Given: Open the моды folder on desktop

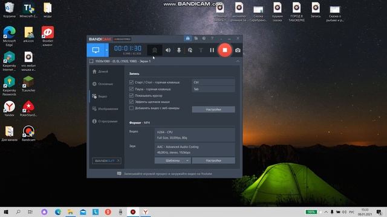Looking at the screenshot, I should (48, 10).
